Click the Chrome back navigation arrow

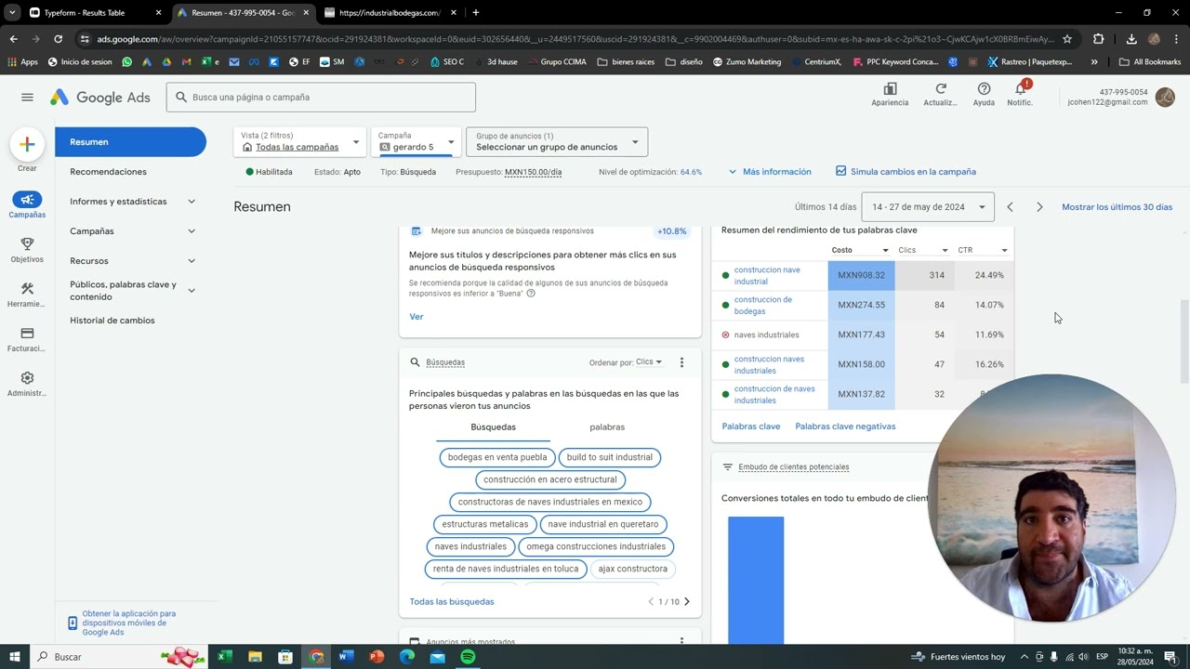pyautogui.click(x=13, y=39)
